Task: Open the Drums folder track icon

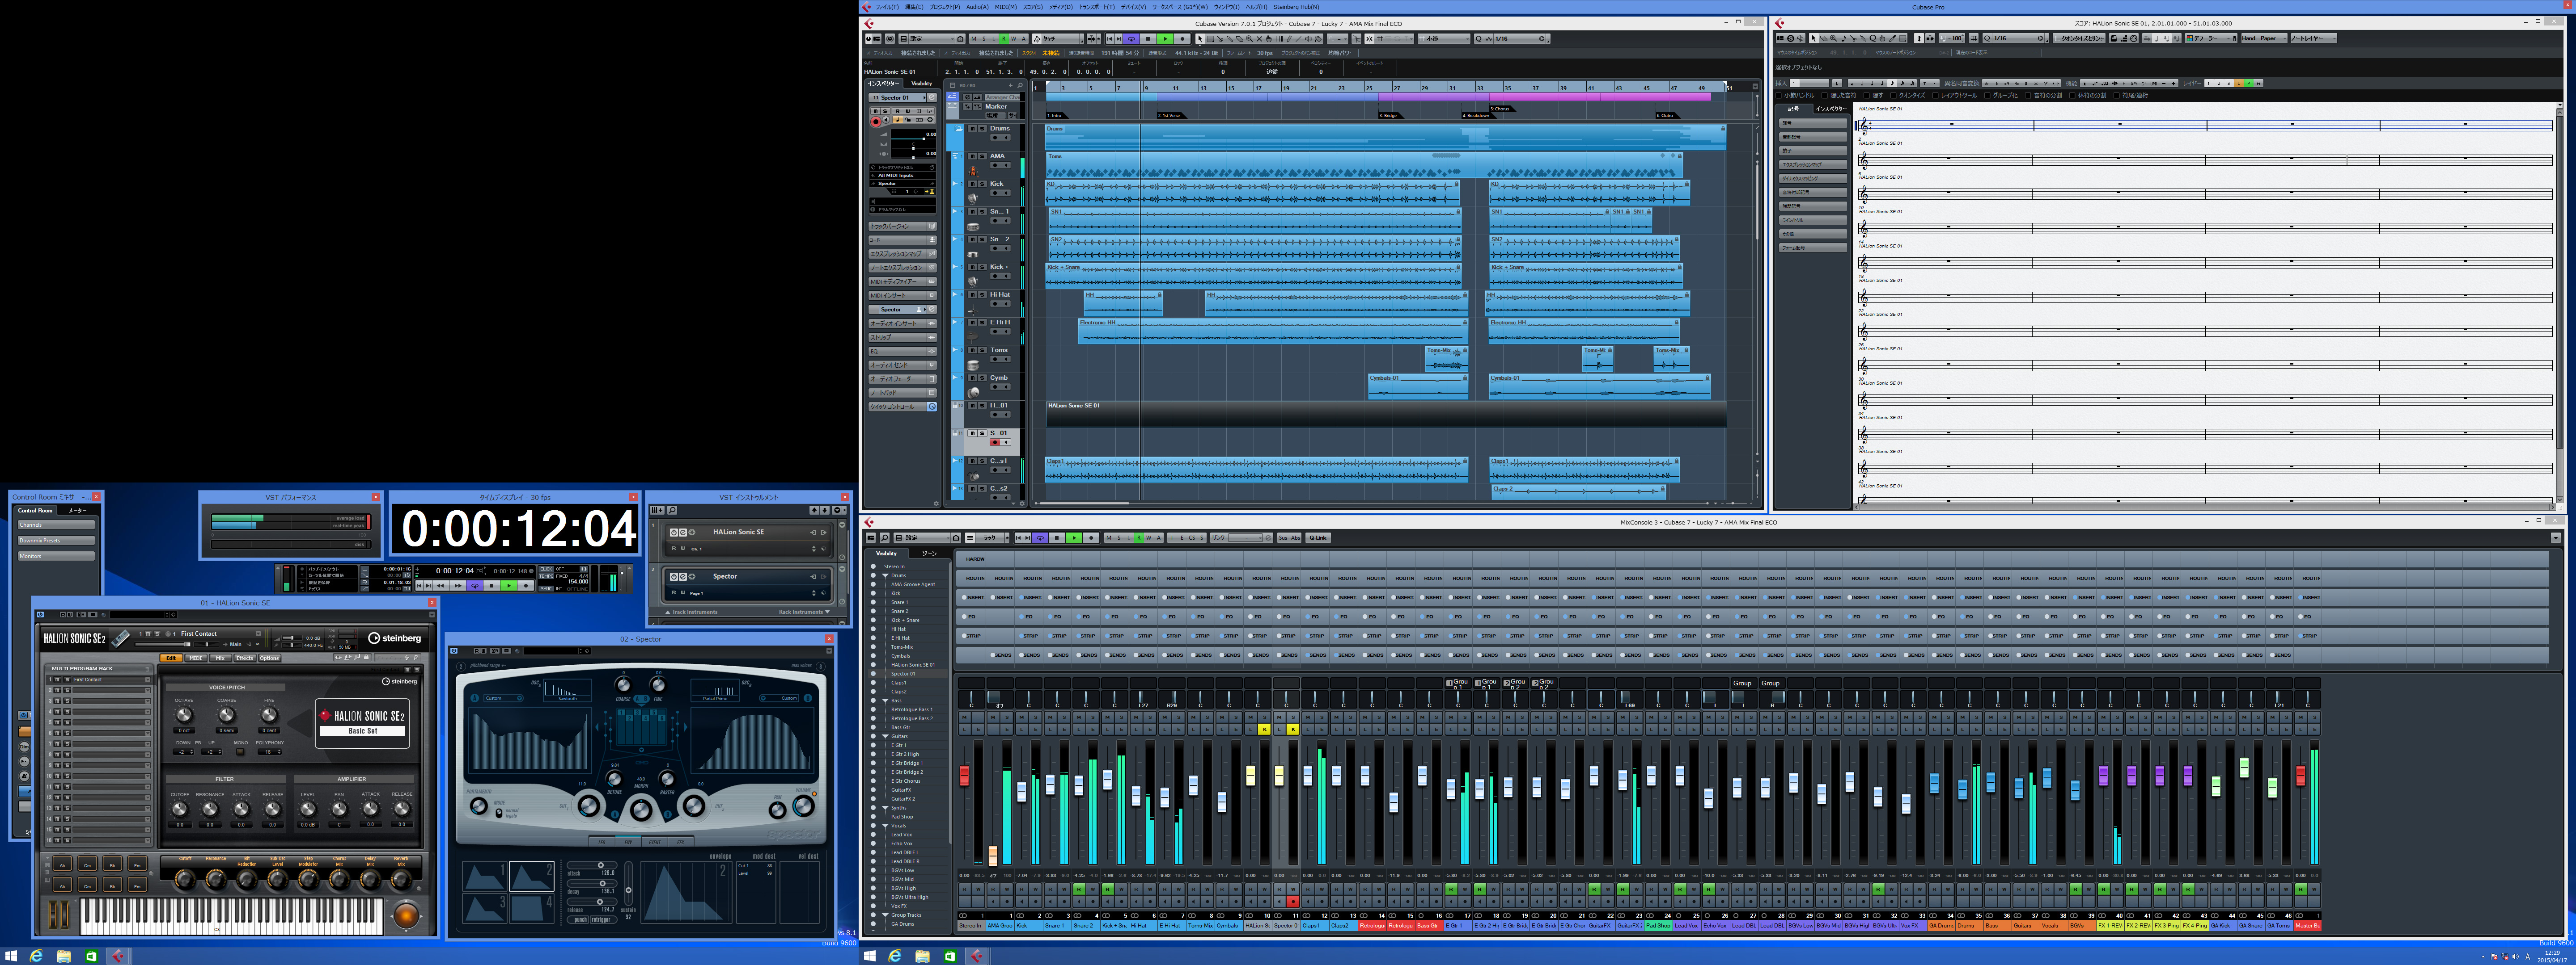Action: (x=959, y=129)
